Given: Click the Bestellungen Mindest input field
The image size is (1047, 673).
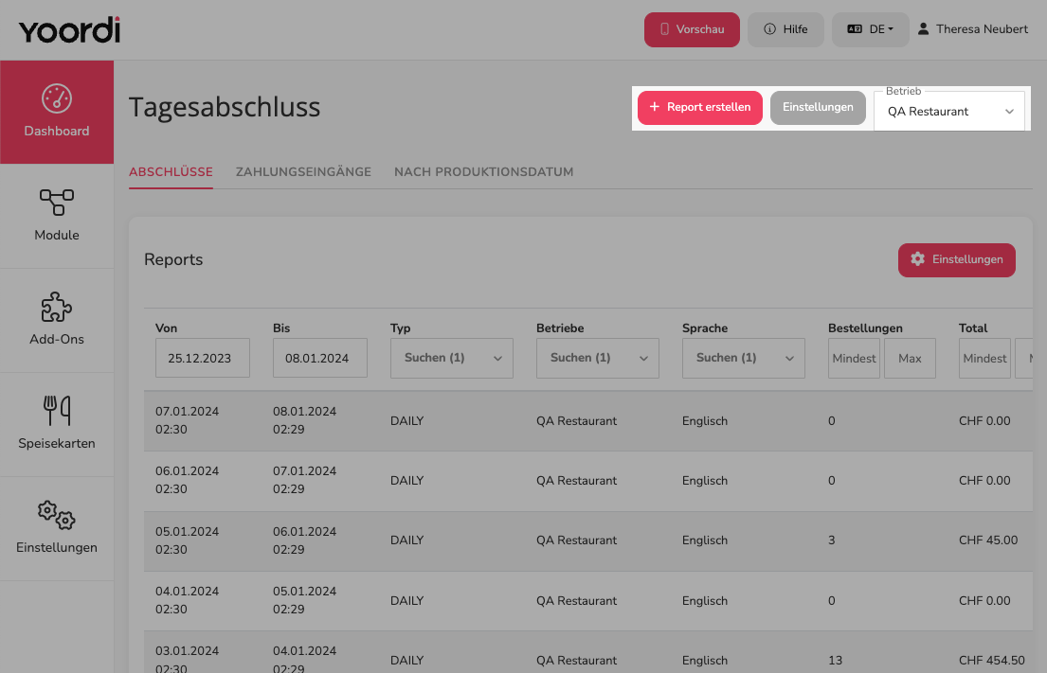Looking at the screenshot, I should pos(854,358).
